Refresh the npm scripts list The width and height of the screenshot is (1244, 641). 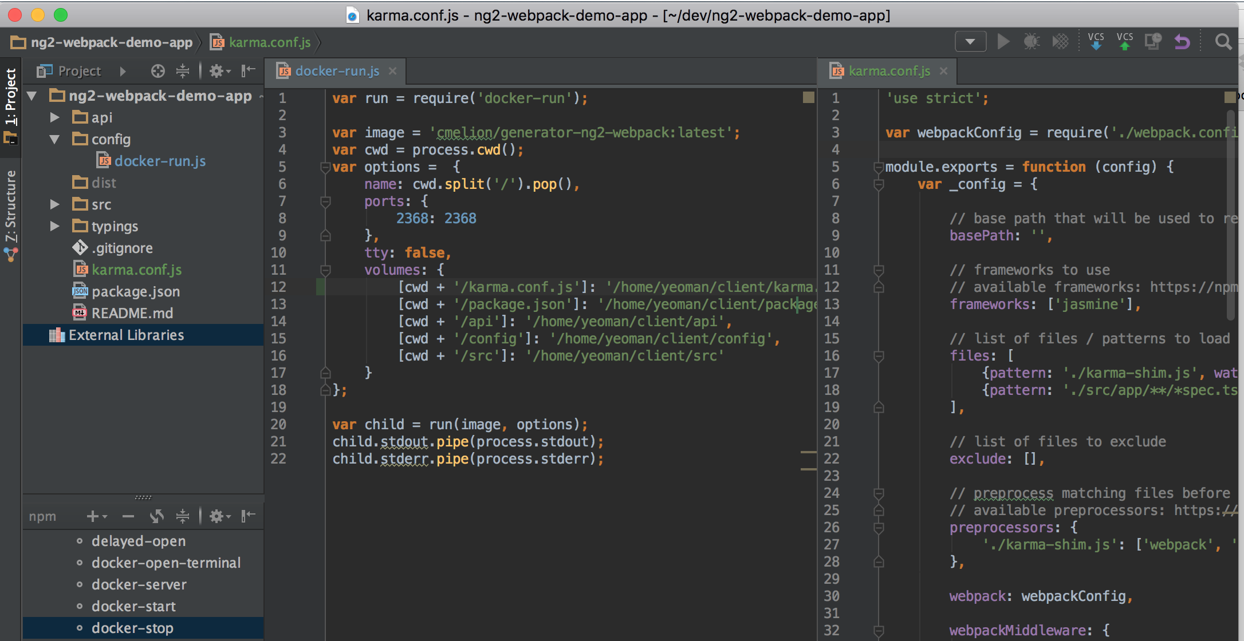tap(156, 516)
